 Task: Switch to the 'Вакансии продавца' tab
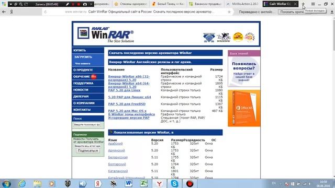(x=206, y=4)
